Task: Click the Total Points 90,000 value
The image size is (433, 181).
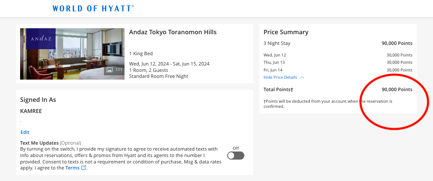Action: click(x=397, y=89)
